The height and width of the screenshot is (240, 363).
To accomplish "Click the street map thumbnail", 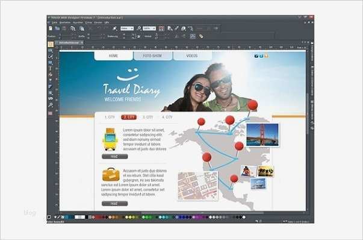I will (x=198, y=186).
